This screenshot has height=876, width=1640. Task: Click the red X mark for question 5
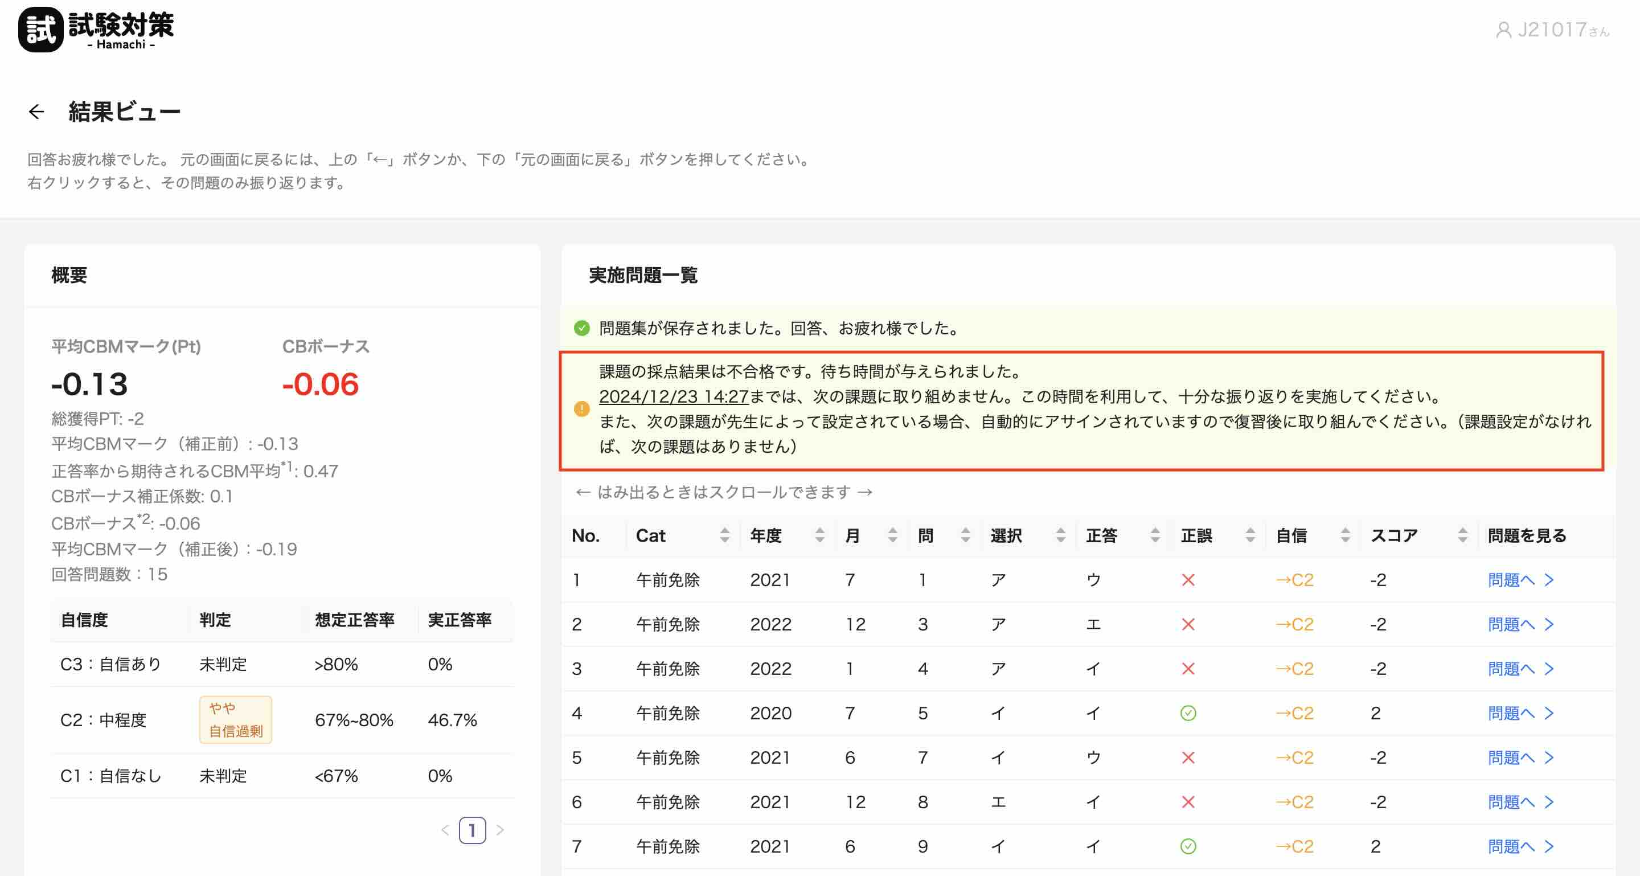(x=1188, y=758)
